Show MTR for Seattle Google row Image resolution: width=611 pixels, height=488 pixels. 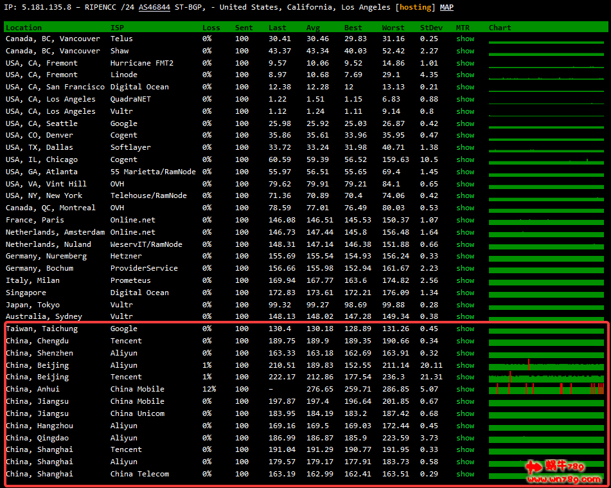click(465, 123)
